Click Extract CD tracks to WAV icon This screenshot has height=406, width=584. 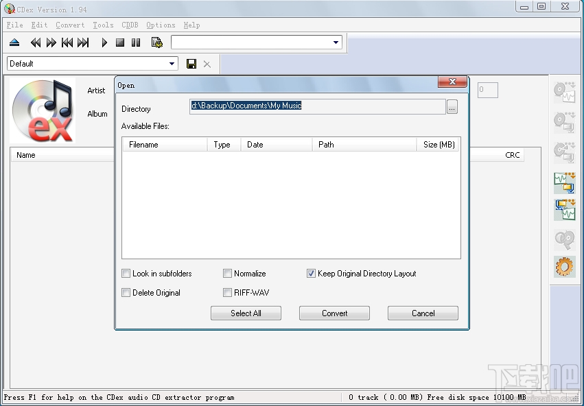tap(565, 92)
